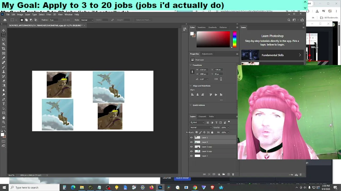Viewport: 341px width, 191px height.
Task: Expand the Quick Actions section
Action: pyautogui.click(x=190, y=105)
